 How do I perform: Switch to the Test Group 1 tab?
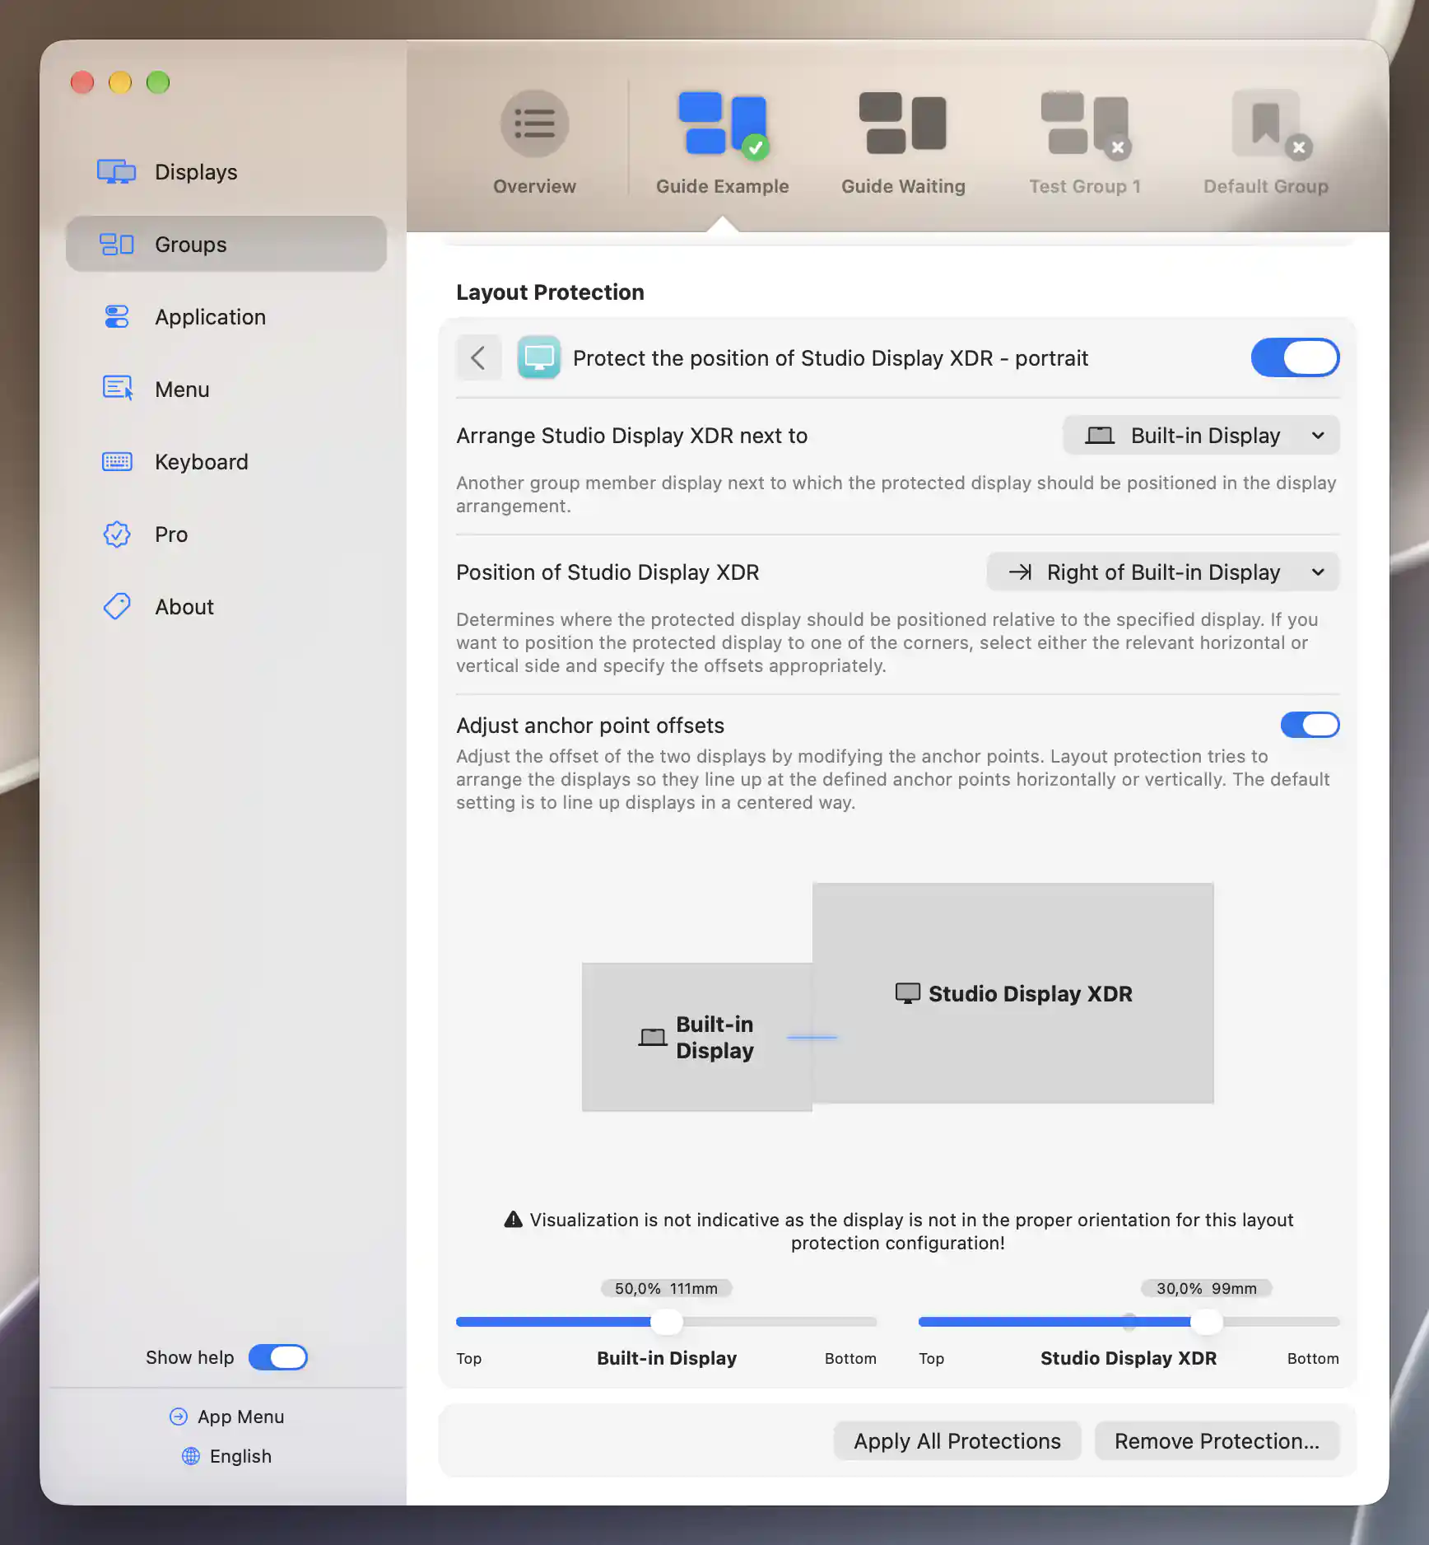click(x=1085, y=143)
